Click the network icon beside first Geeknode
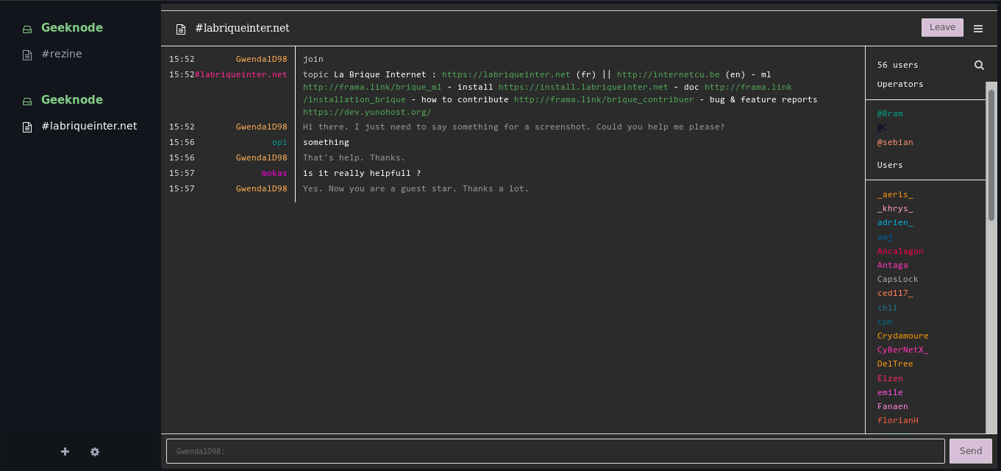This screenshot has height=471, width=1001. tap(26, 27)
